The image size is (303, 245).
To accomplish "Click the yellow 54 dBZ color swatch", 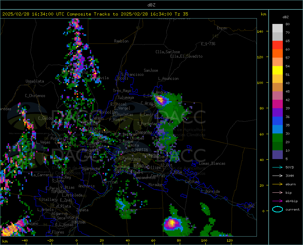I will click(277, 70).
